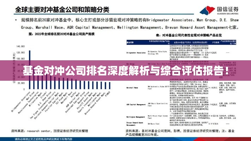The height and width of the screenshot is (141, 251).
Task: Click the Bridgewater Associates row name in table
Action: 136,53
